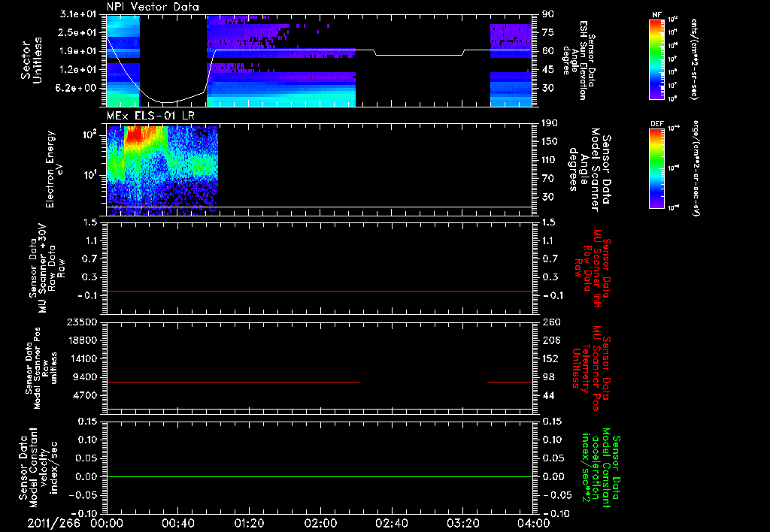Image resolution: width=770 pixels, height=532 pixels.
Task: Click the '23500' scanner position tick value
Action: coord(83,322)
